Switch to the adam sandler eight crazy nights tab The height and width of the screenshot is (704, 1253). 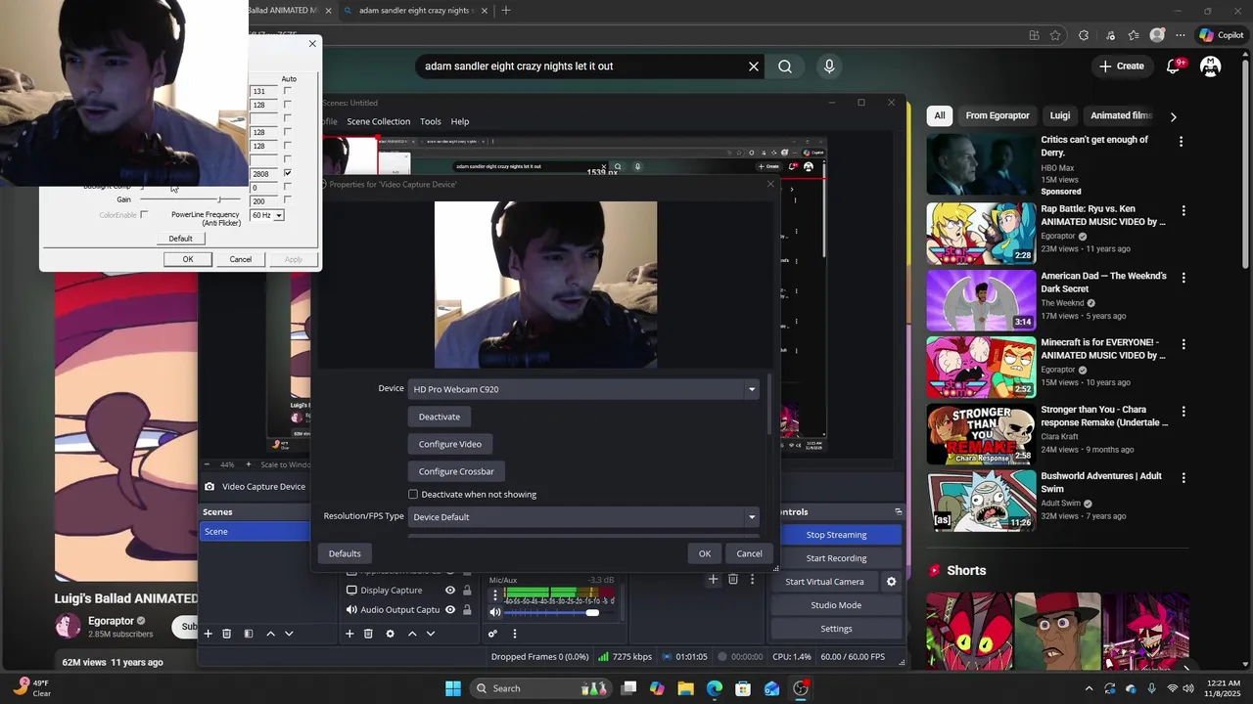414,11
